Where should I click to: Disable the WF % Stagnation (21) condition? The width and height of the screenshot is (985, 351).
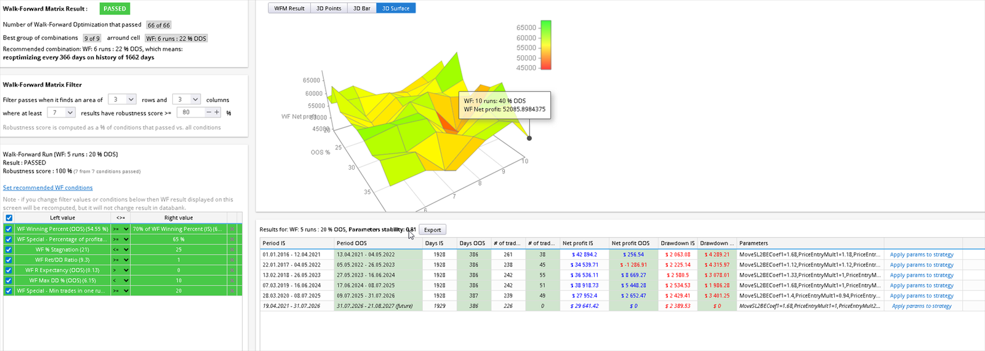(9, 250)
